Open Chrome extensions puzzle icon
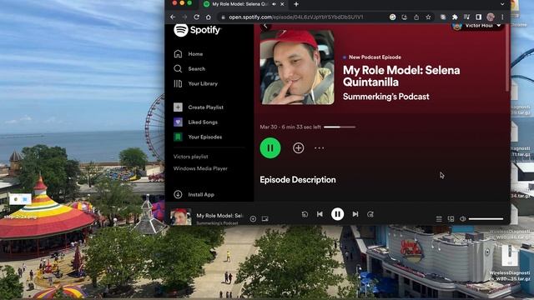This screenshot has width=534, height=300. click(455, 17)
